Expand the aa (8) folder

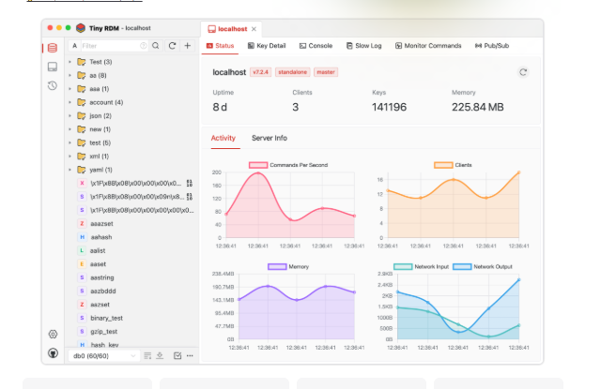point(70,75)
